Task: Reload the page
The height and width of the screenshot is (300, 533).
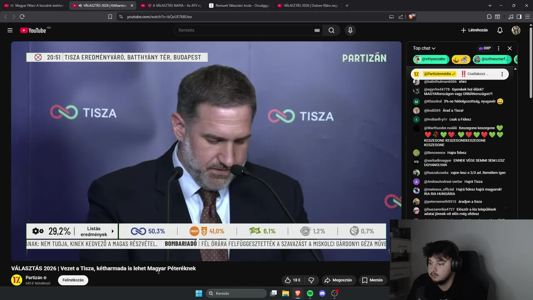Action: coord(22,17)
